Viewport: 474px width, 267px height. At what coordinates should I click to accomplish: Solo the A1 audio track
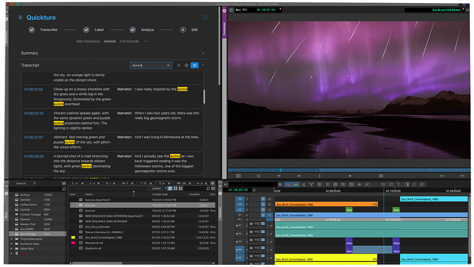(267, 226)
